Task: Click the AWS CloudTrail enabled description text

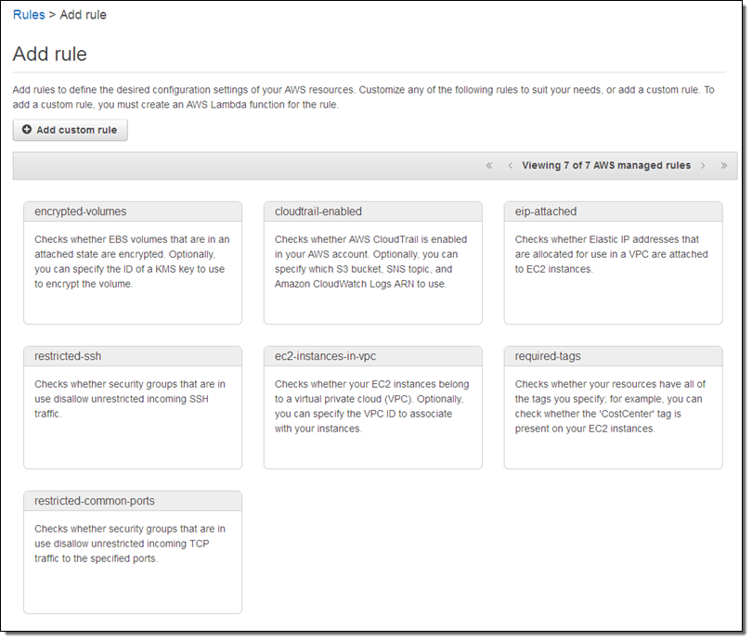Action: [x=371, y=262]
